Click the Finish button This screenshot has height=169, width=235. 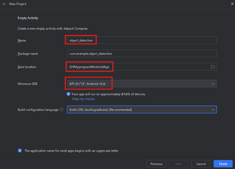pyautogui.click(x=223, y=164)
